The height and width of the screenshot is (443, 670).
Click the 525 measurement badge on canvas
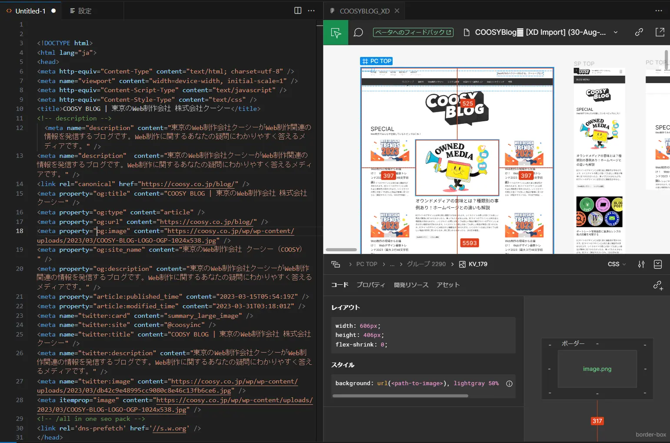tap(468, 103)
